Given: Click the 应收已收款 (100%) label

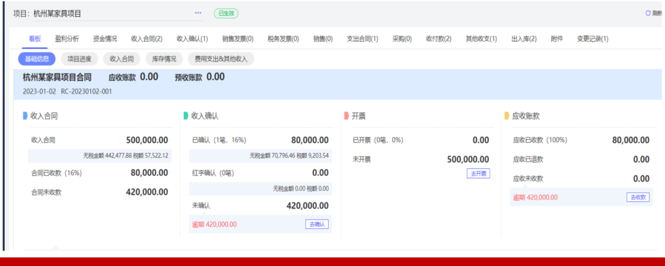Looking at the screenshot, I should (x=540, y=140).
